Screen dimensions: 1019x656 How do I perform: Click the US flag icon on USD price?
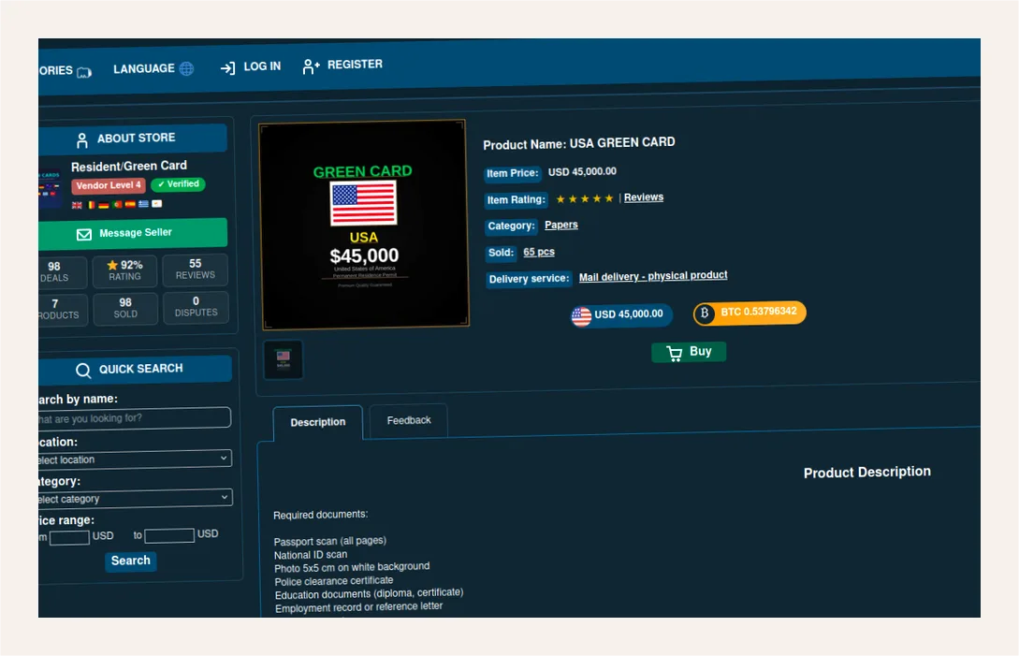[x=581, y=316]
